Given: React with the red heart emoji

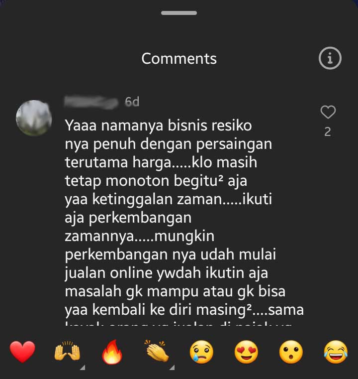Looking at the screenshot, I should [22, 352].
